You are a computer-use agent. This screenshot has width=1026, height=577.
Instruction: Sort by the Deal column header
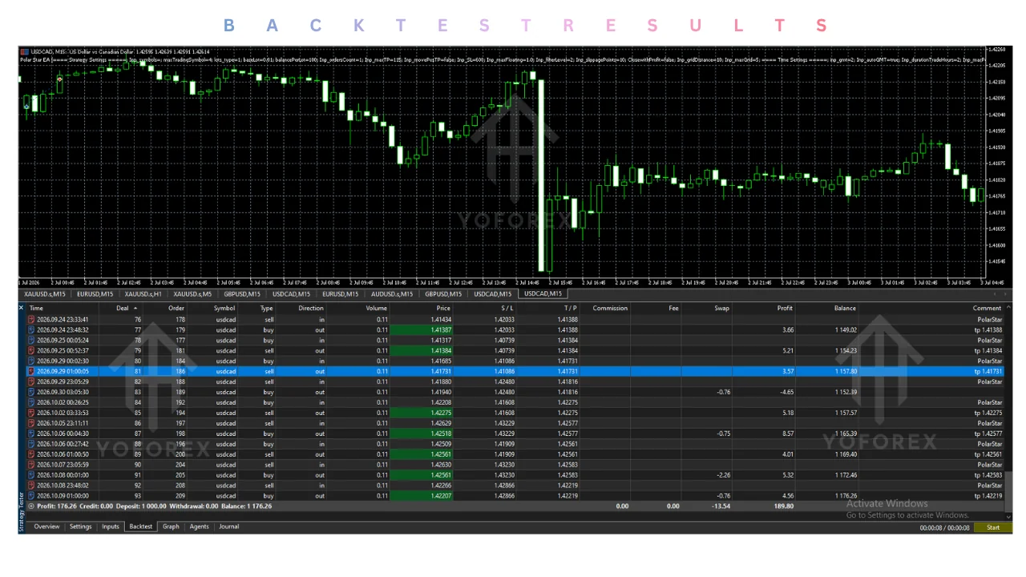[123, 309]
